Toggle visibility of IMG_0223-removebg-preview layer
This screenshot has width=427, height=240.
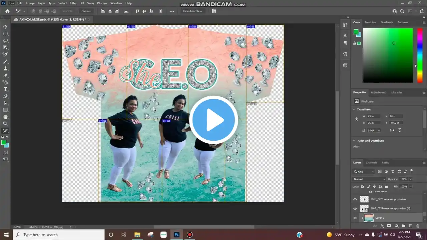click(x=355, y=199)
